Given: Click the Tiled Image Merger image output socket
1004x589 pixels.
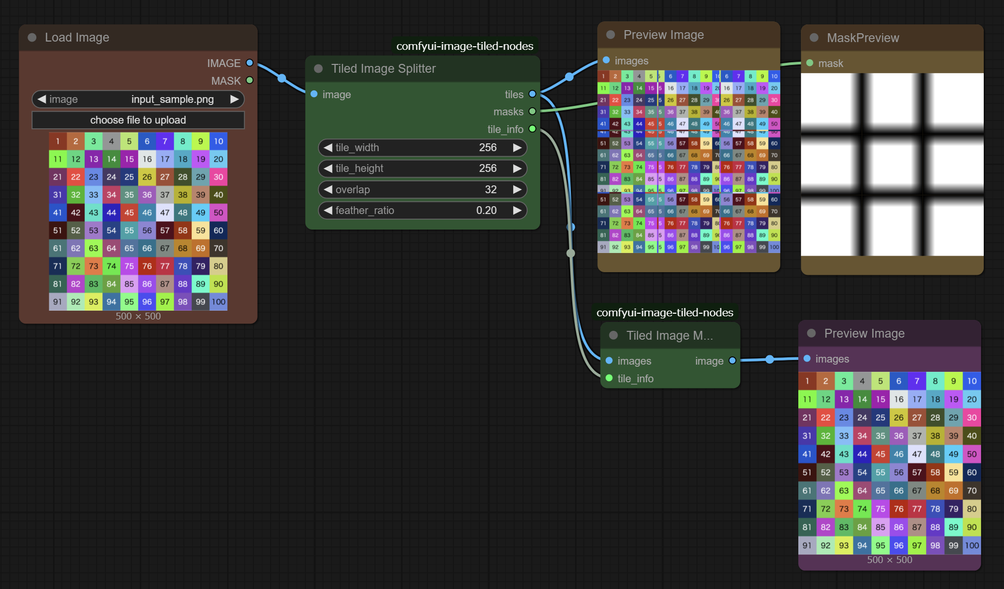Looking at the screenshot, I should [x=732, y=360].
